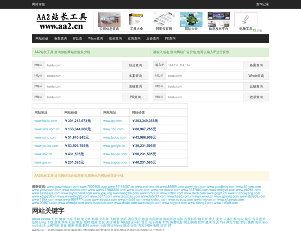
Task: Open the 信息发布平台 thumbnail image
Action: coord(219,19)
